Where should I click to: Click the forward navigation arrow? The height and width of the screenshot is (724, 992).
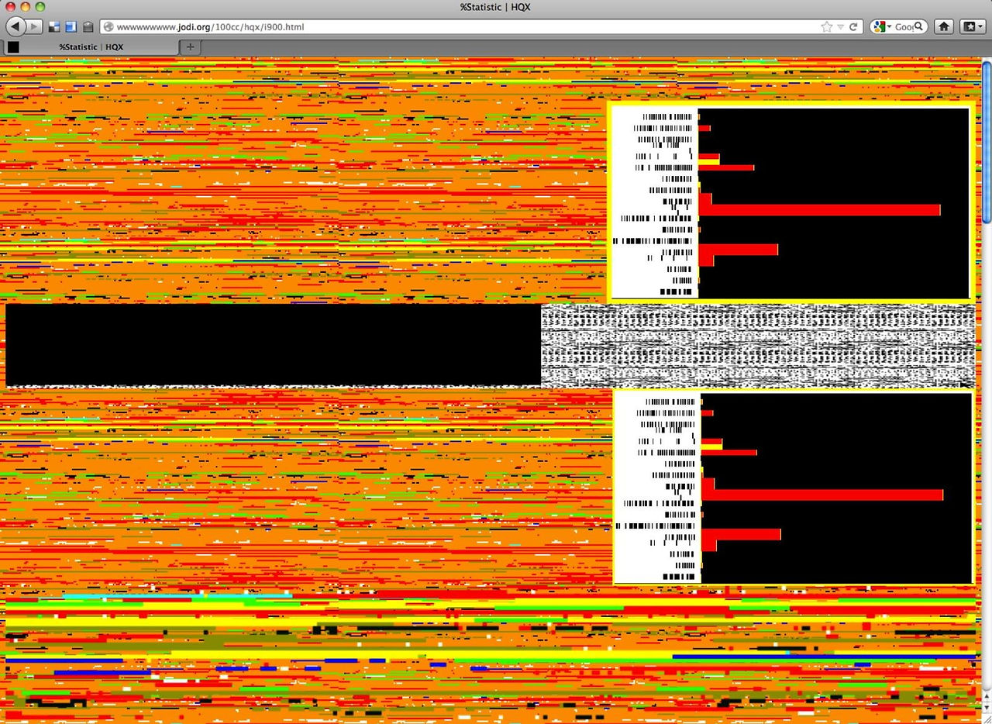tap(35, 26)
